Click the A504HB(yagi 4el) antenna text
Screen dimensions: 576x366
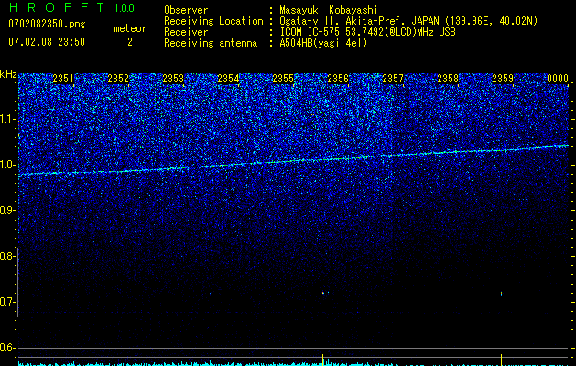(323, 43)
